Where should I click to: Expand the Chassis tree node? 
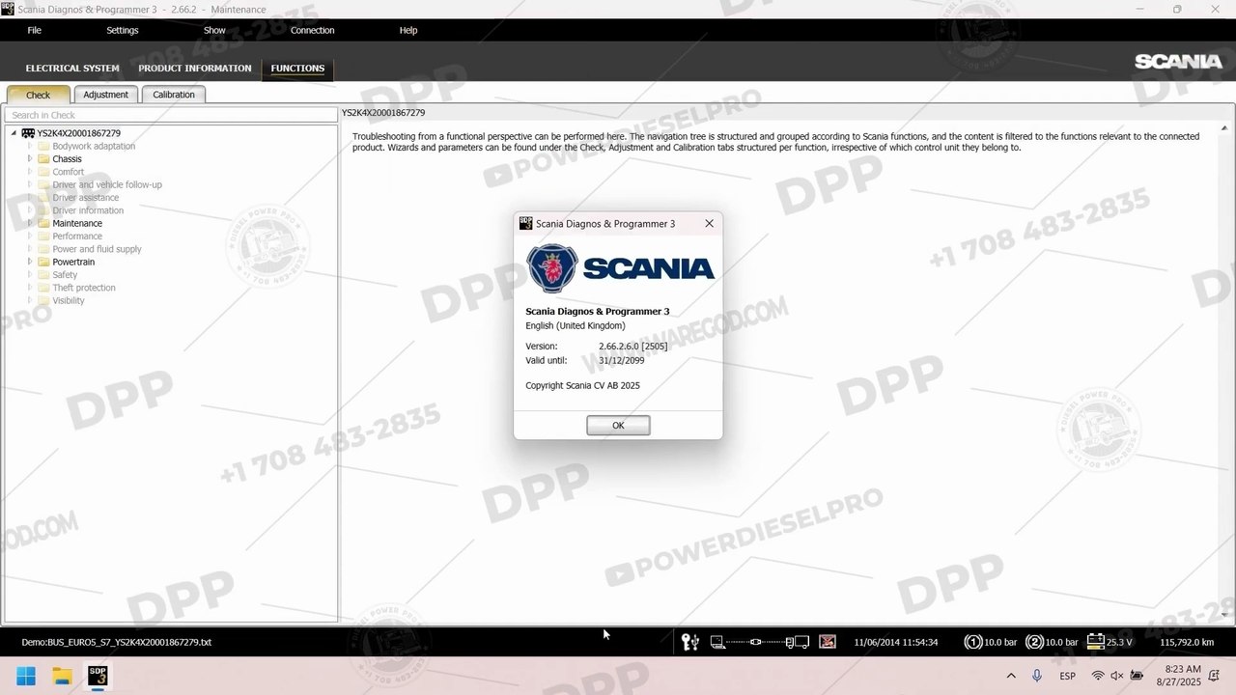tap(30, 159)
